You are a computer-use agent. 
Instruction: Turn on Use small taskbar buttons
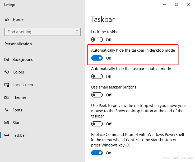coord(97,95)
